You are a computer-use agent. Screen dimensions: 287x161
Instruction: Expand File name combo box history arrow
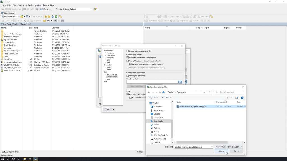point(212,147)
